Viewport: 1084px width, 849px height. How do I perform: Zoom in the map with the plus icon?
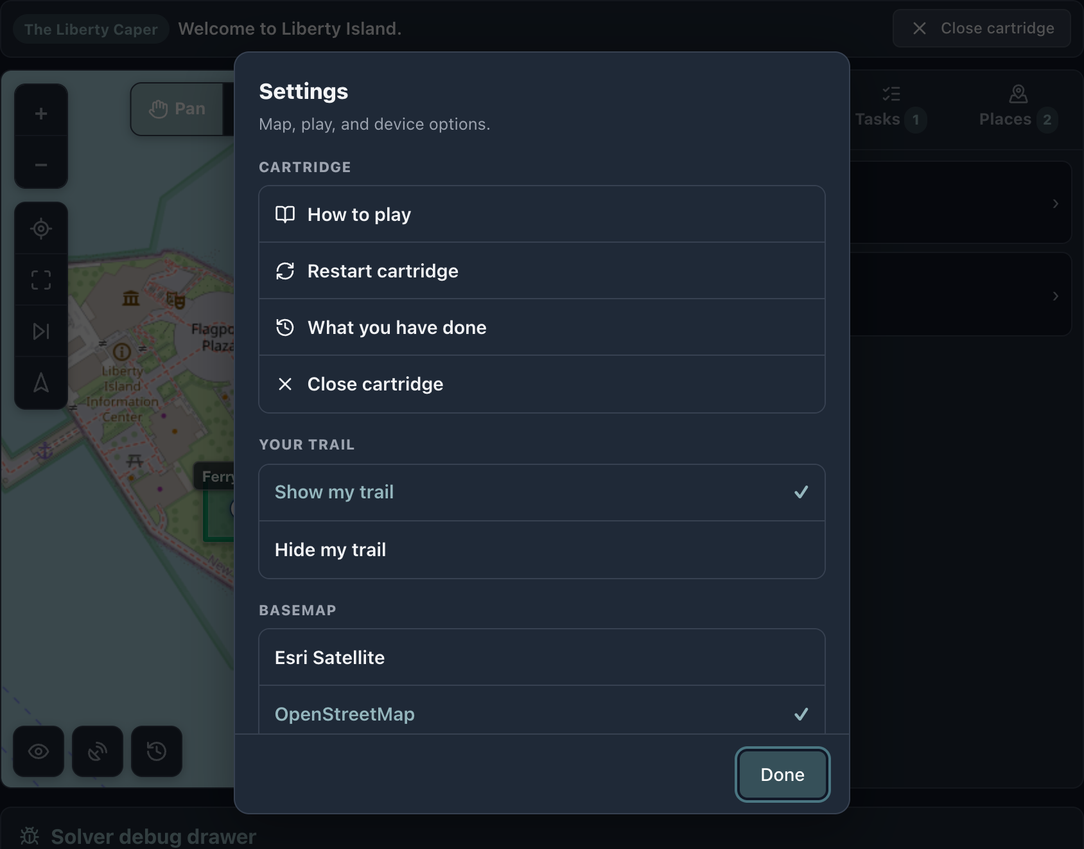click(x=41, y=114)
